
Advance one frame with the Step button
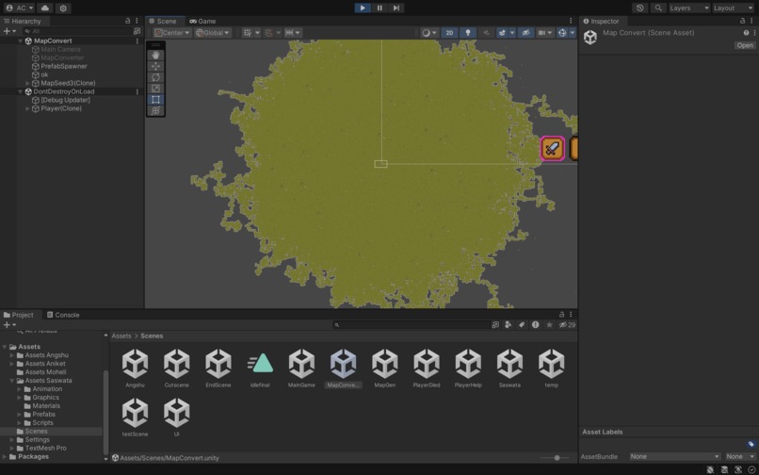pyautogui.click(x=396, y=8)
